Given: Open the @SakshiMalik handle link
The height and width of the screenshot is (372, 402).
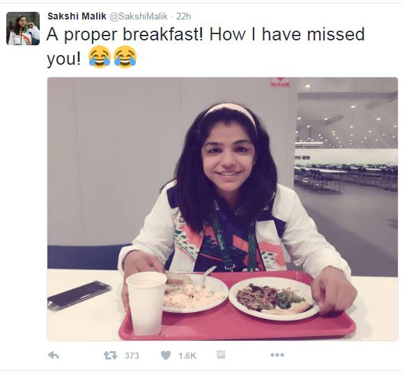Looking at the screenshot, I should tap(139, 17).
